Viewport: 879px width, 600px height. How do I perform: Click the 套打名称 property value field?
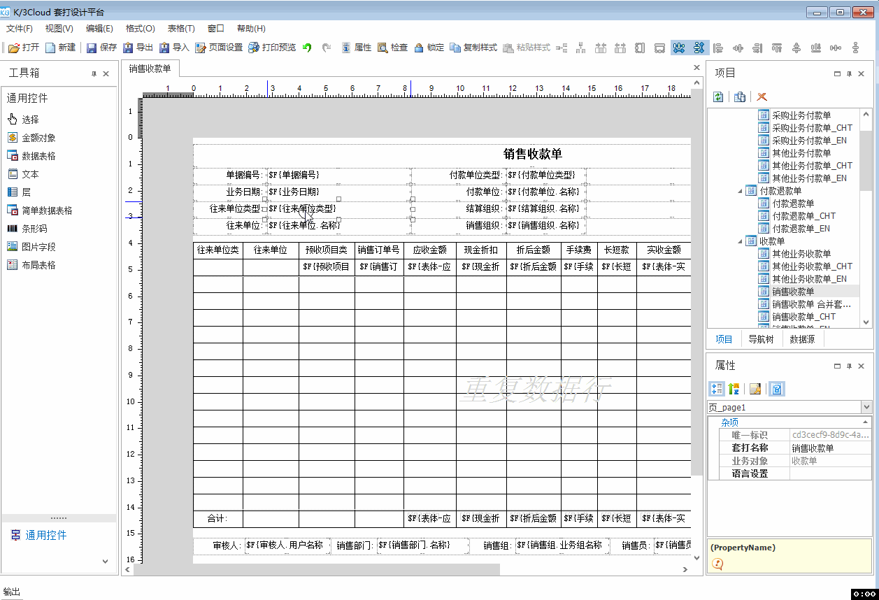pyautogui.click(x=830, y=448)
